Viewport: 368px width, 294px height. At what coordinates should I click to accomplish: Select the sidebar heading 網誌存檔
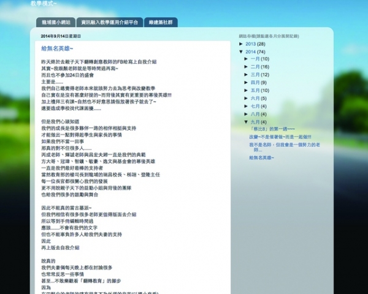[269, 36]
